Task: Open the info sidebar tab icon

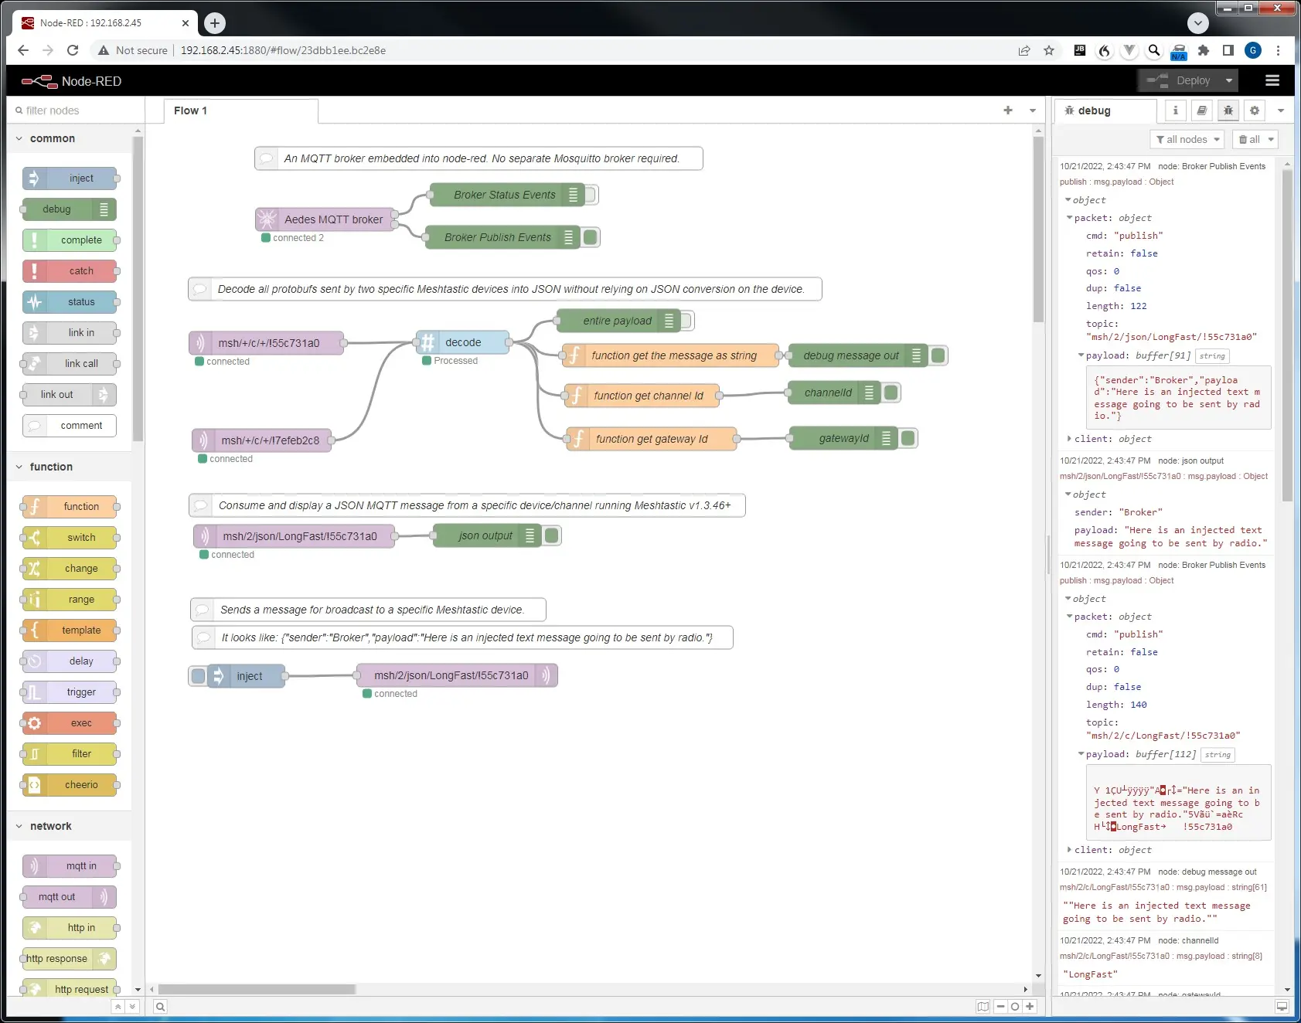Action: click(x=1175, y=110)
